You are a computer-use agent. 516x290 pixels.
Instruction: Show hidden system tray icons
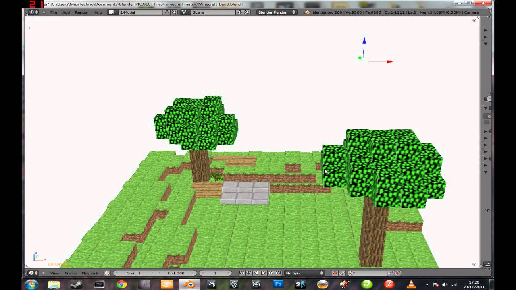point(427,285)
